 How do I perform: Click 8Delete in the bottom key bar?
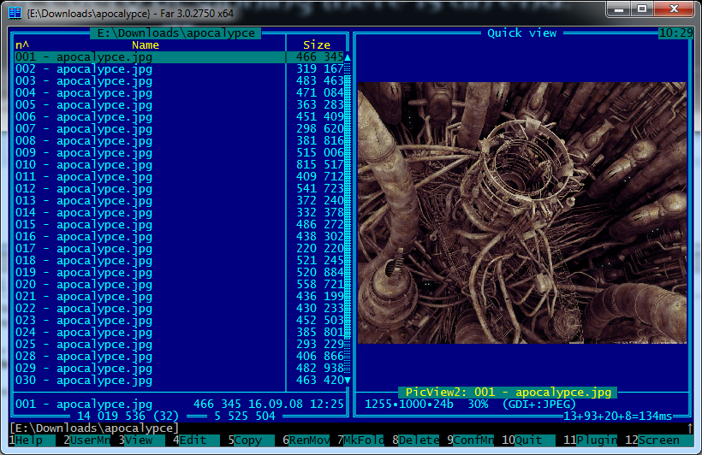click(418, 440)
